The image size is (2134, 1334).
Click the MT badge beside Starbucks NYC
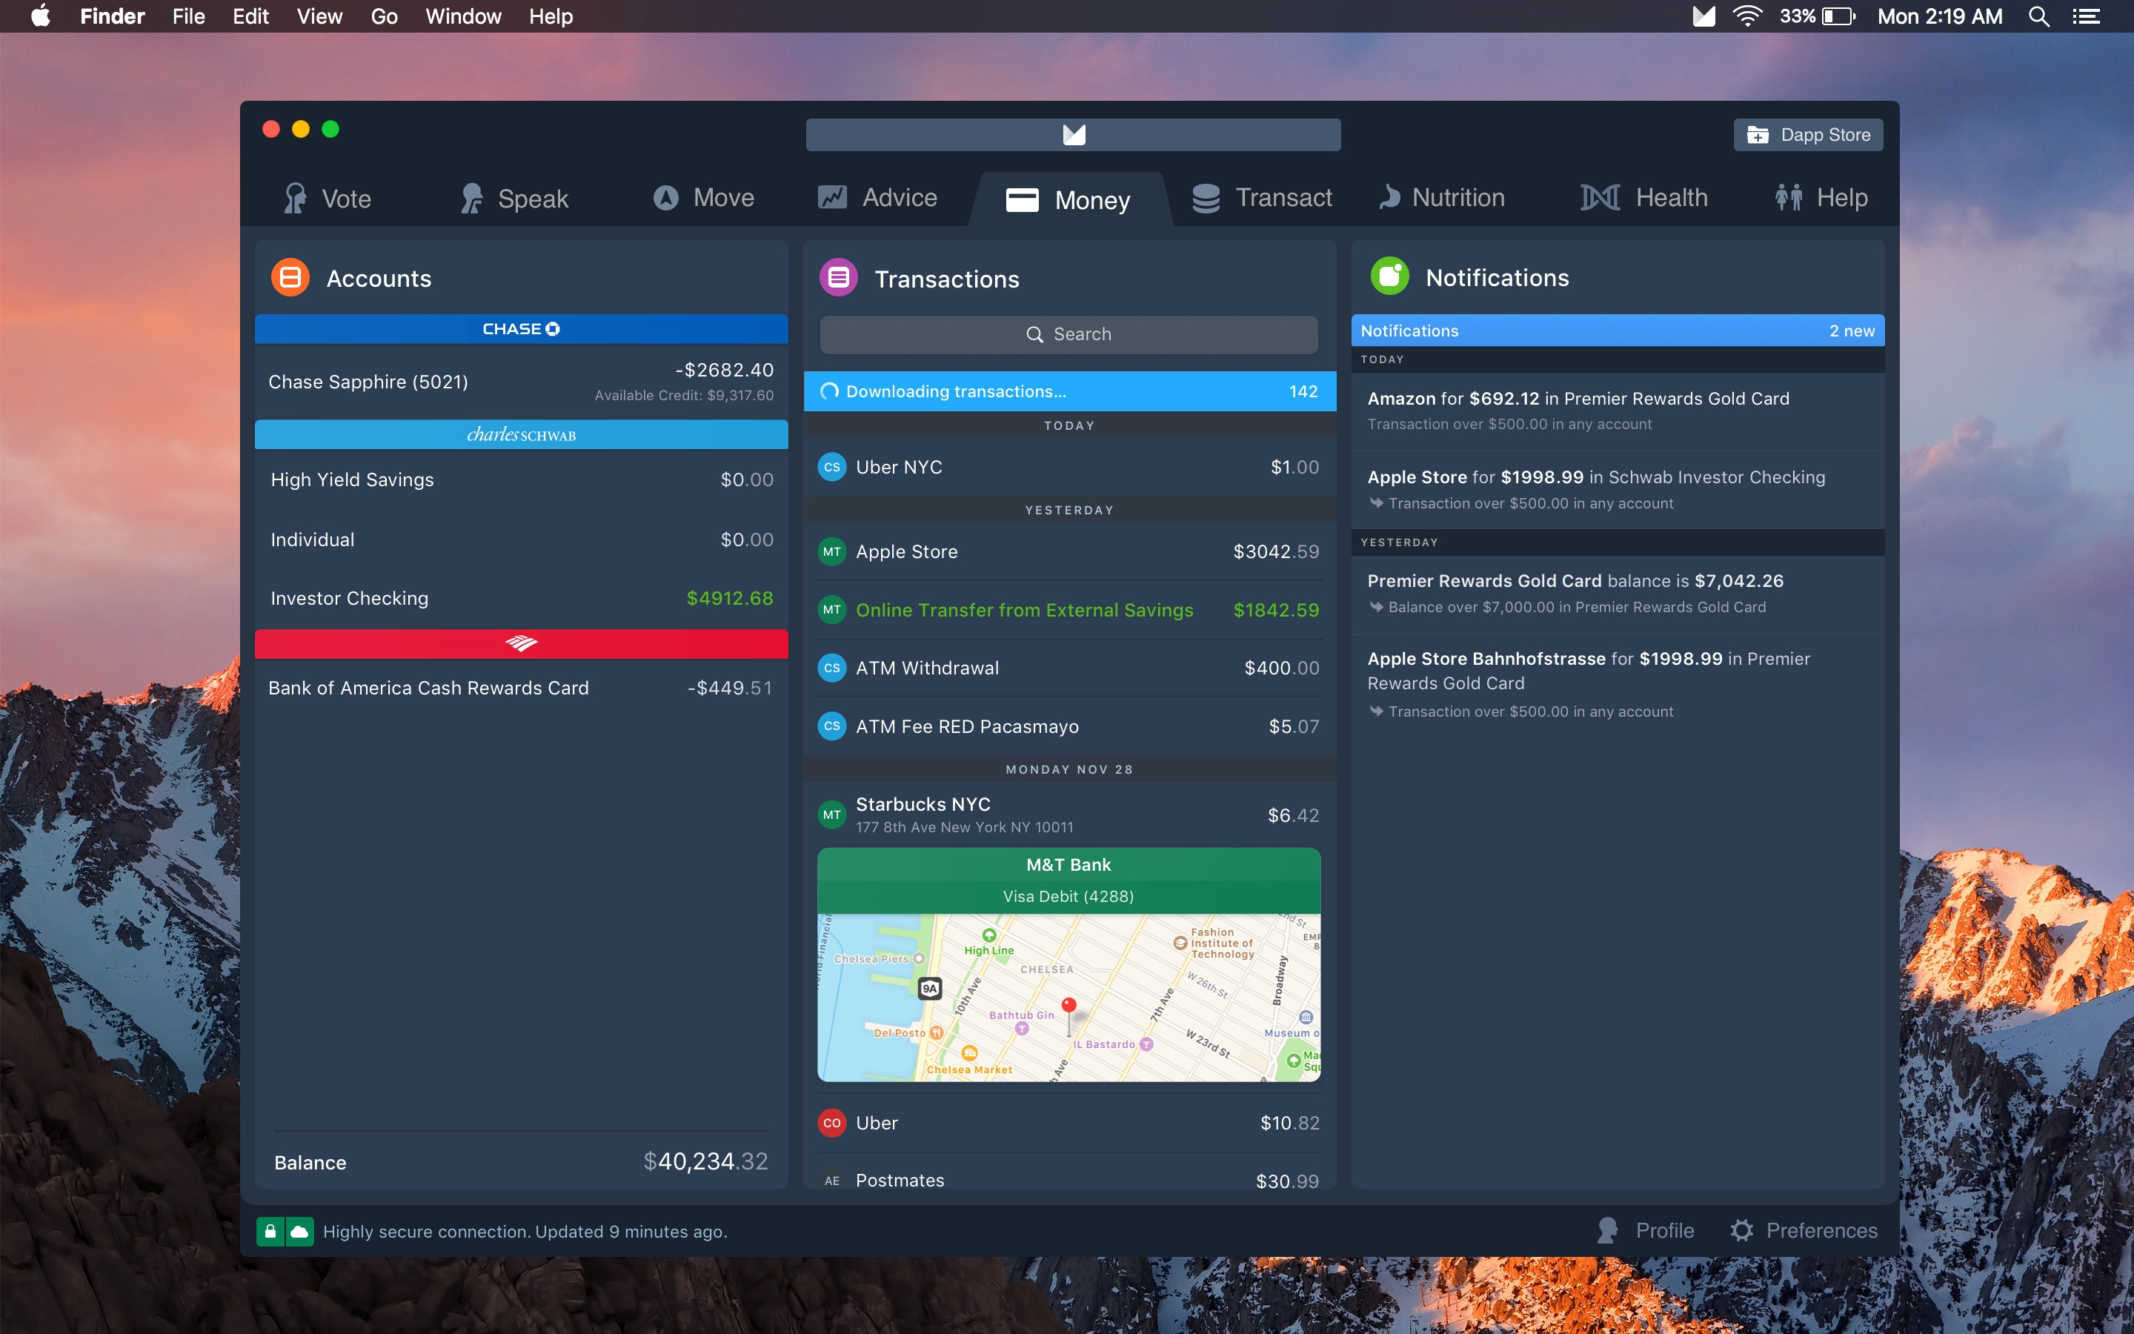(831, 815)
